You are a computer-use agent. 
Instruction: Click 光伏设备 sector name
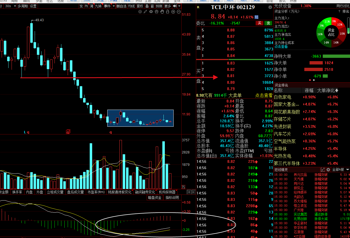[283, 6]
